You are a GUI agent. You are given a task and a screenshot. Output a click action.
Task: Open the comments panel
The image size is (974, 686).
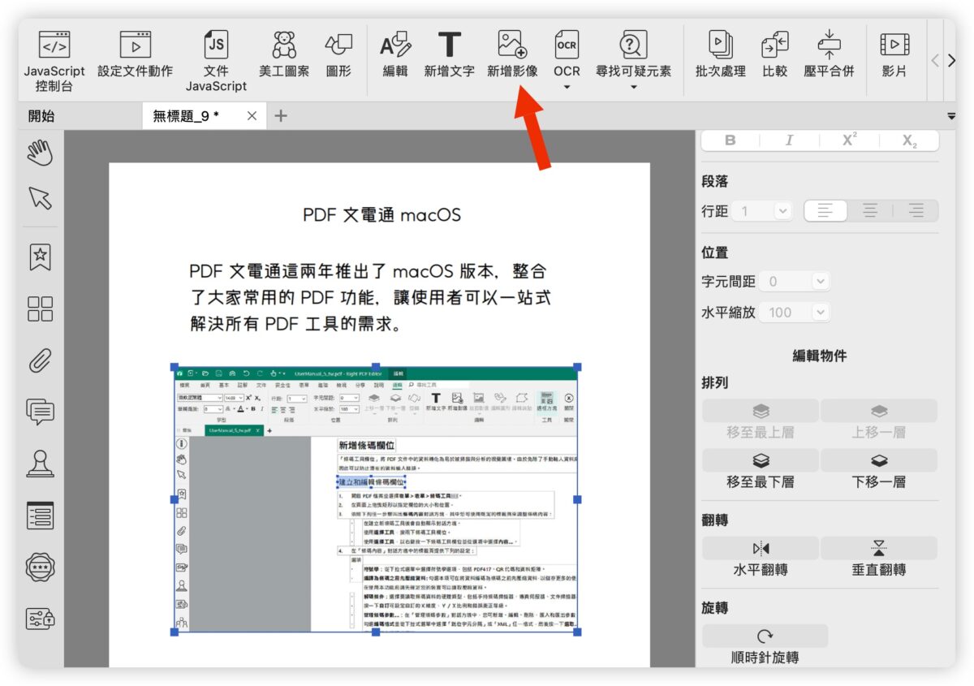click(41, 412)
